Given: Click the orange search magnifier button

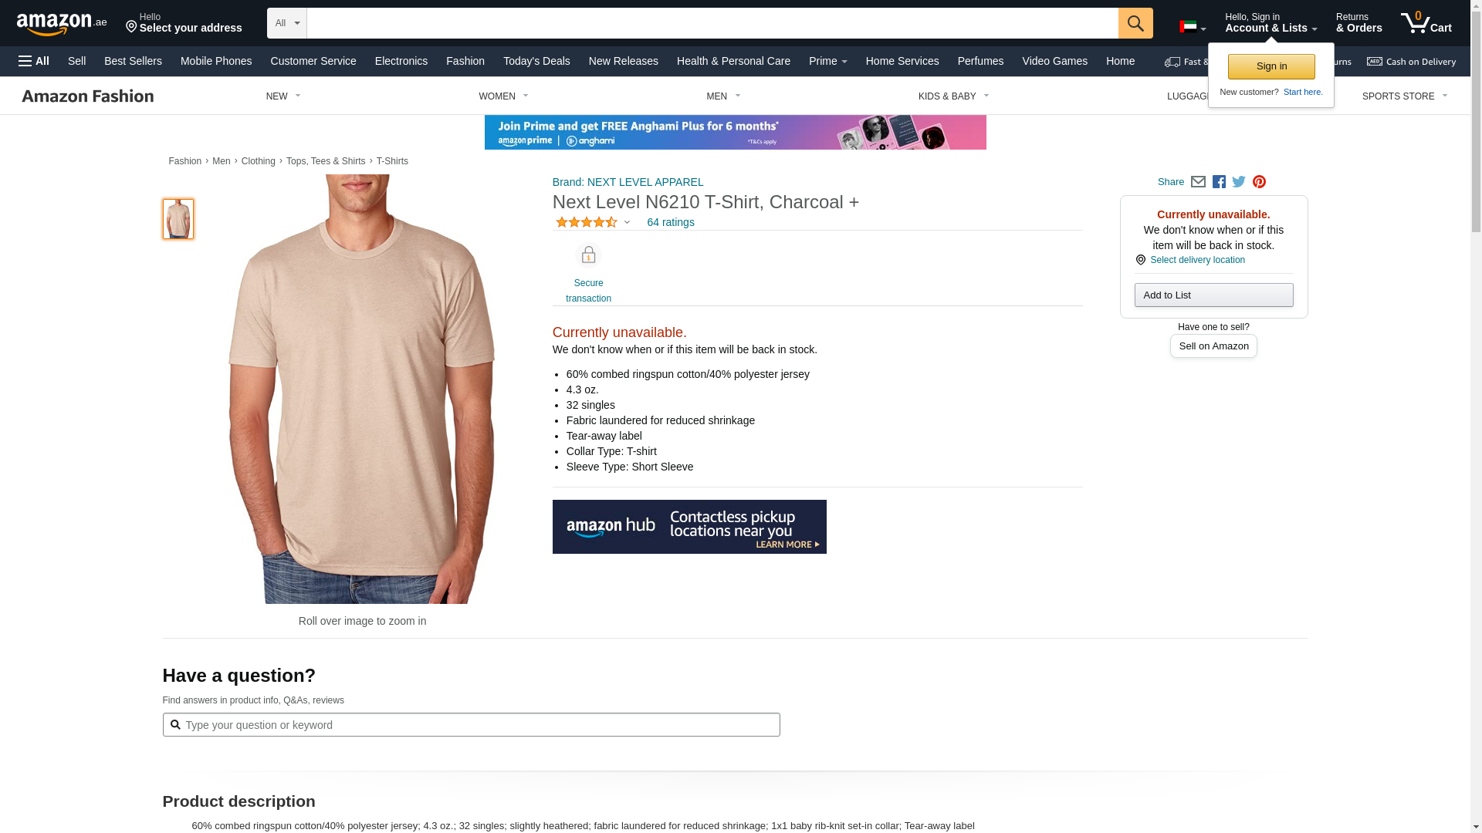Looking at the screenshot, I should (x=1135, y=23).
